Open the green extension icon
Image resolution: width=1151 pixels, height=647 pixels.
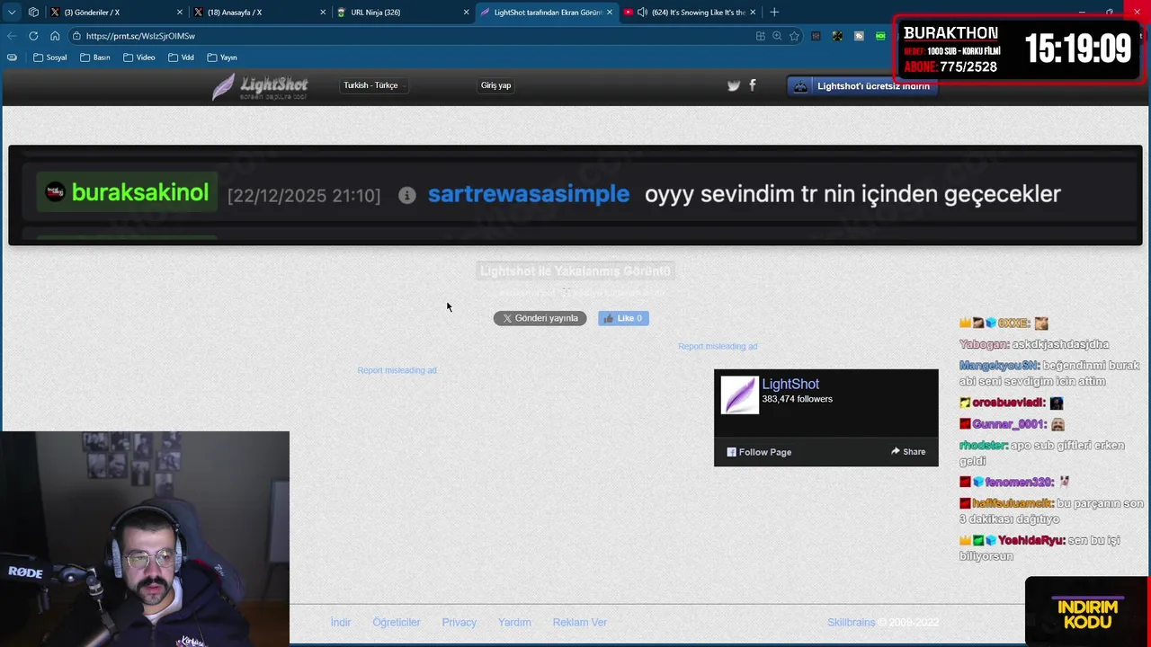coord(880,36)
